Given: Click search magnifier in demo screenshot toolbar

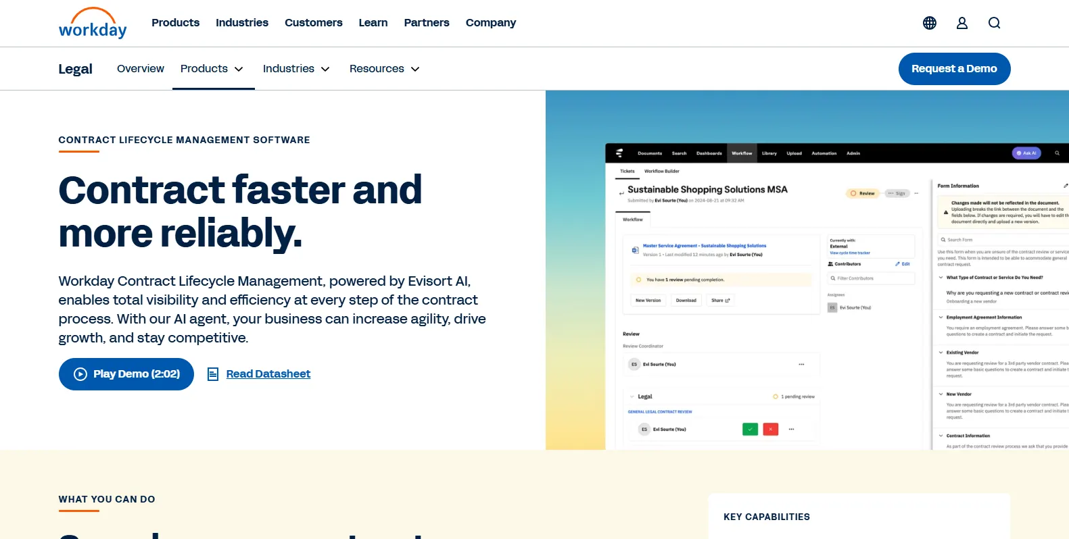Looking at the screenshot, I should pos(1057,153).
